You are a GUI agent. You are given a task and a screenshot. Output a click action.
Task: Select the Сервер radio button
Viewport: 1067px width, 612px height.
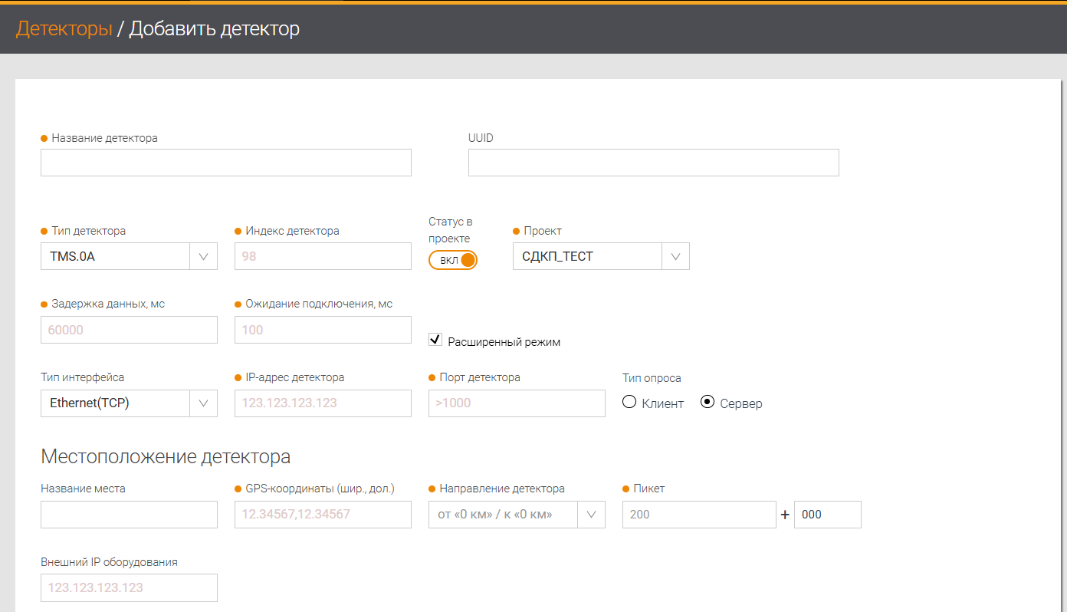[x=708, y=402]
